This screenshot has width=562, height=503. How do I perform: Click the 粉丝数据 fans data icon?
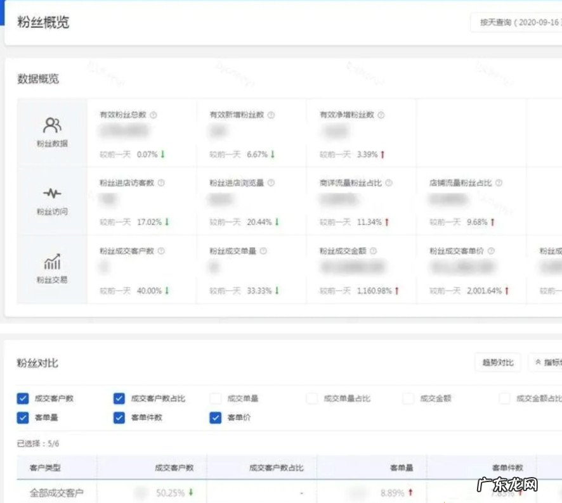pos(51,124)
